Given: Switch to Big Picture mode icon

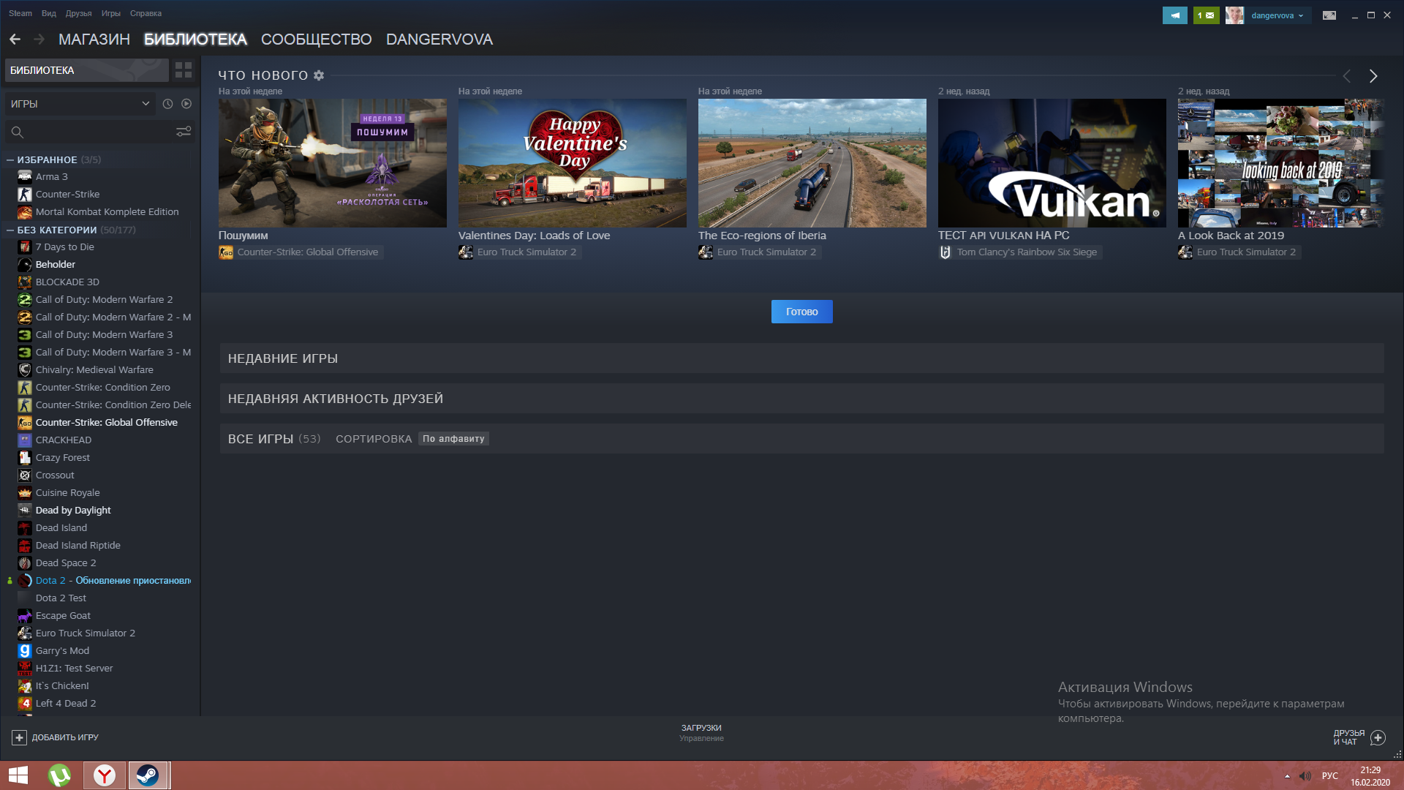Looking at the screenshot, I should click(1329, 15).
